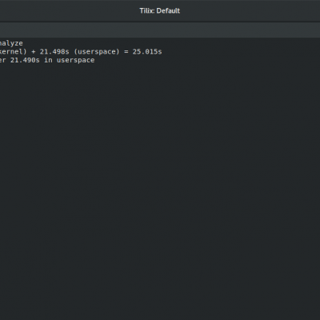320x320 pixels.
Task: Click the plus sign before 21.498s
Action: [34, 52]
